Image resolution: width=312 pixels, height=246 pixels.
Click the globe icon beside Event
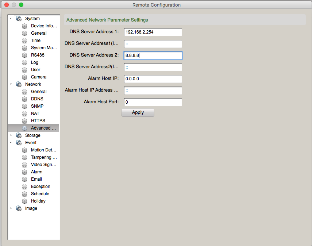point(19,143)
